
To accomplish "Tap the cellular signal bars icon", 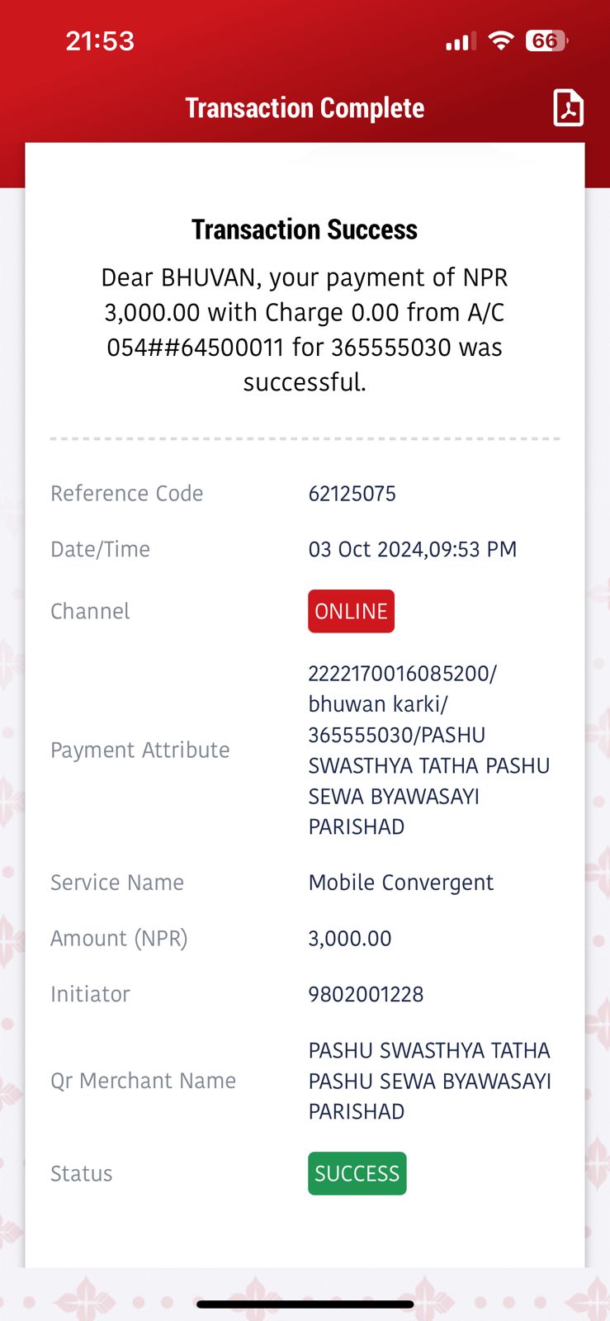I will (461, 41).
